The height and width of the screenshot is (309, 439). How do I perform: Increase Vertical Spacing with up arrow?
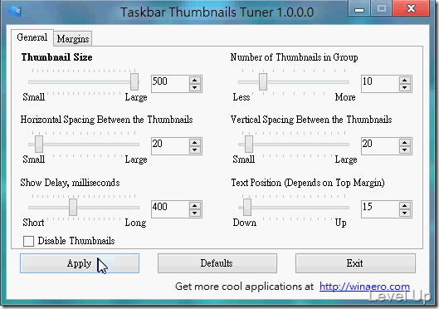click(405, 142)
